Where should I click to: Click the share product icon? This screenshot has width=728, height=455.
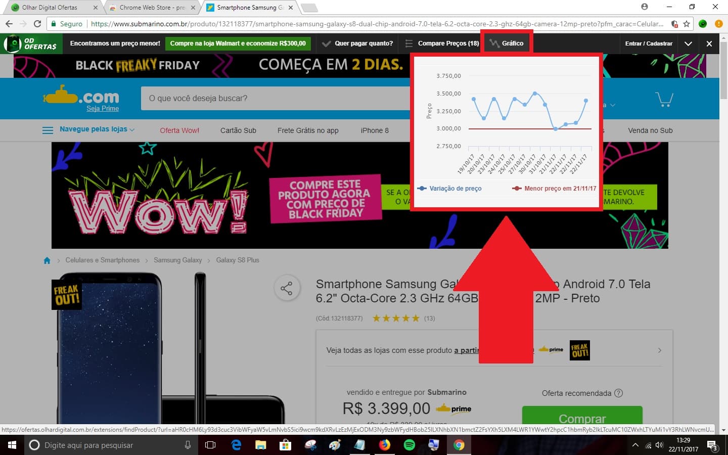point(287,288)
